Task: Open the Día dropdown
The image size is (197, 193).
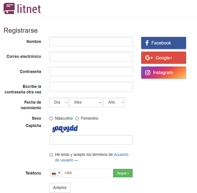Action: (x=59, y=103)
